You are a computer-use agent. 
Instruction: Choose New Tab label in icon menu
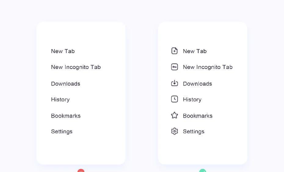(x=195, y=51)
